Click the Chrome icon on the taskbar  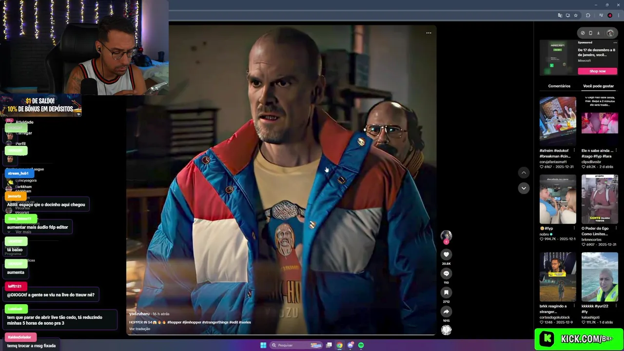click(x=339, y=345)
